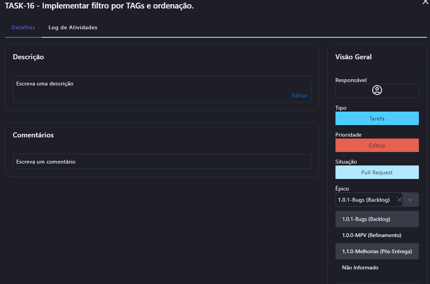430x284 pixels.
Task: Click the Épico combo box selected value text
Action: coord(364,200)
